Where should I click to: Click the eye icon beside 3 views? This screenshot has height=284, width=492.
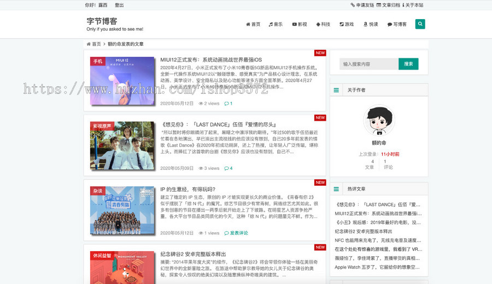201,168
